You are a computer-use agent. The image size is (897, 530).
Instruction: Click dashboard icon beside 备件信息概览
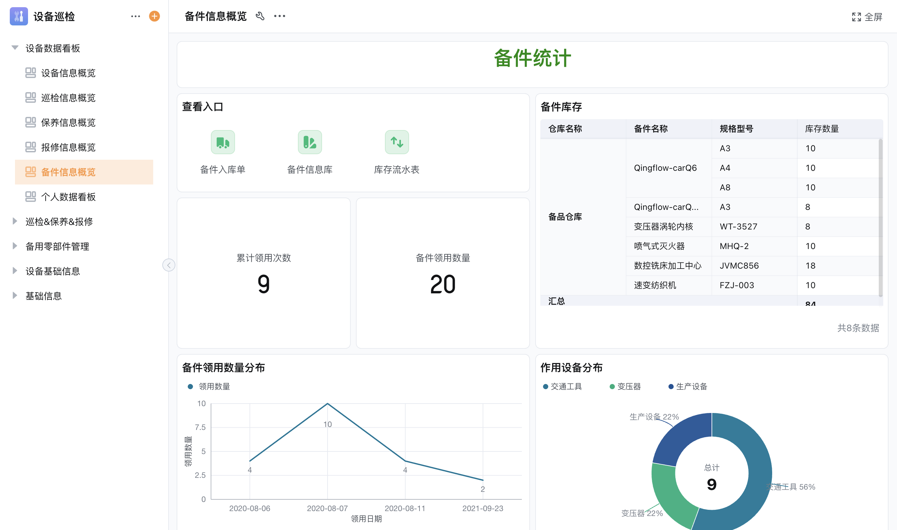click(31, 172)
